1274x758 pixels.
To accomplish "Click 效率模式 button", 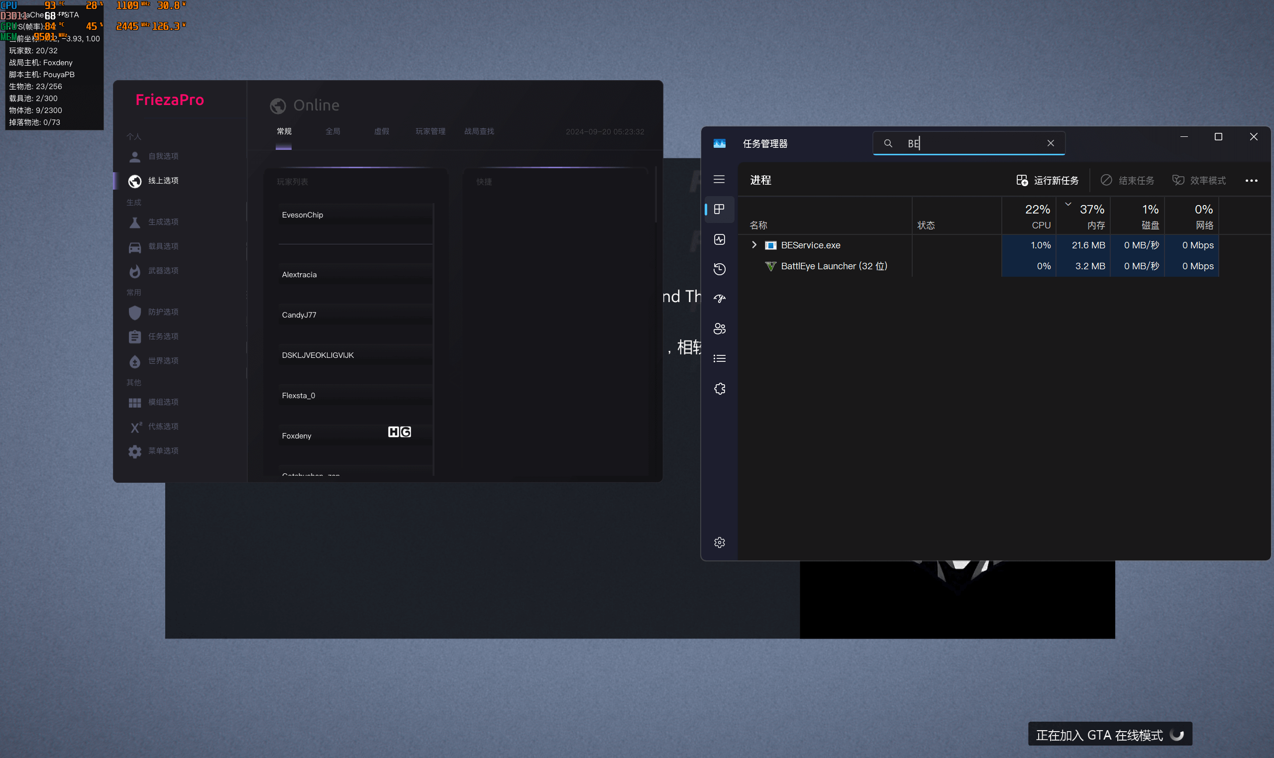I will pyautogui.click(x=1198, y=181).
